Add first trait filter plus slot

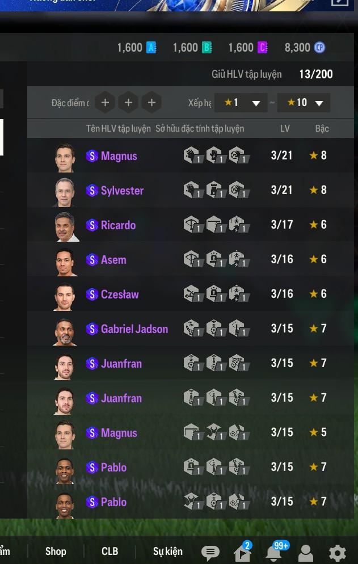105,103
